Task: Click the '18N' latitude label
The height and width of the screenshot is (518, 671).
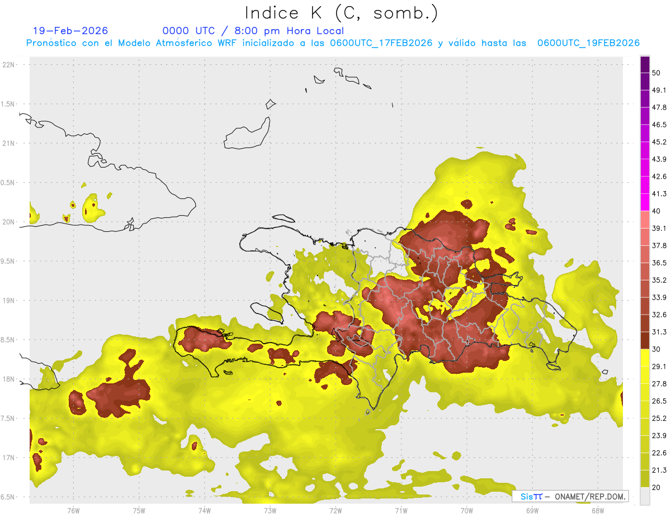Action: coord(8,379)
